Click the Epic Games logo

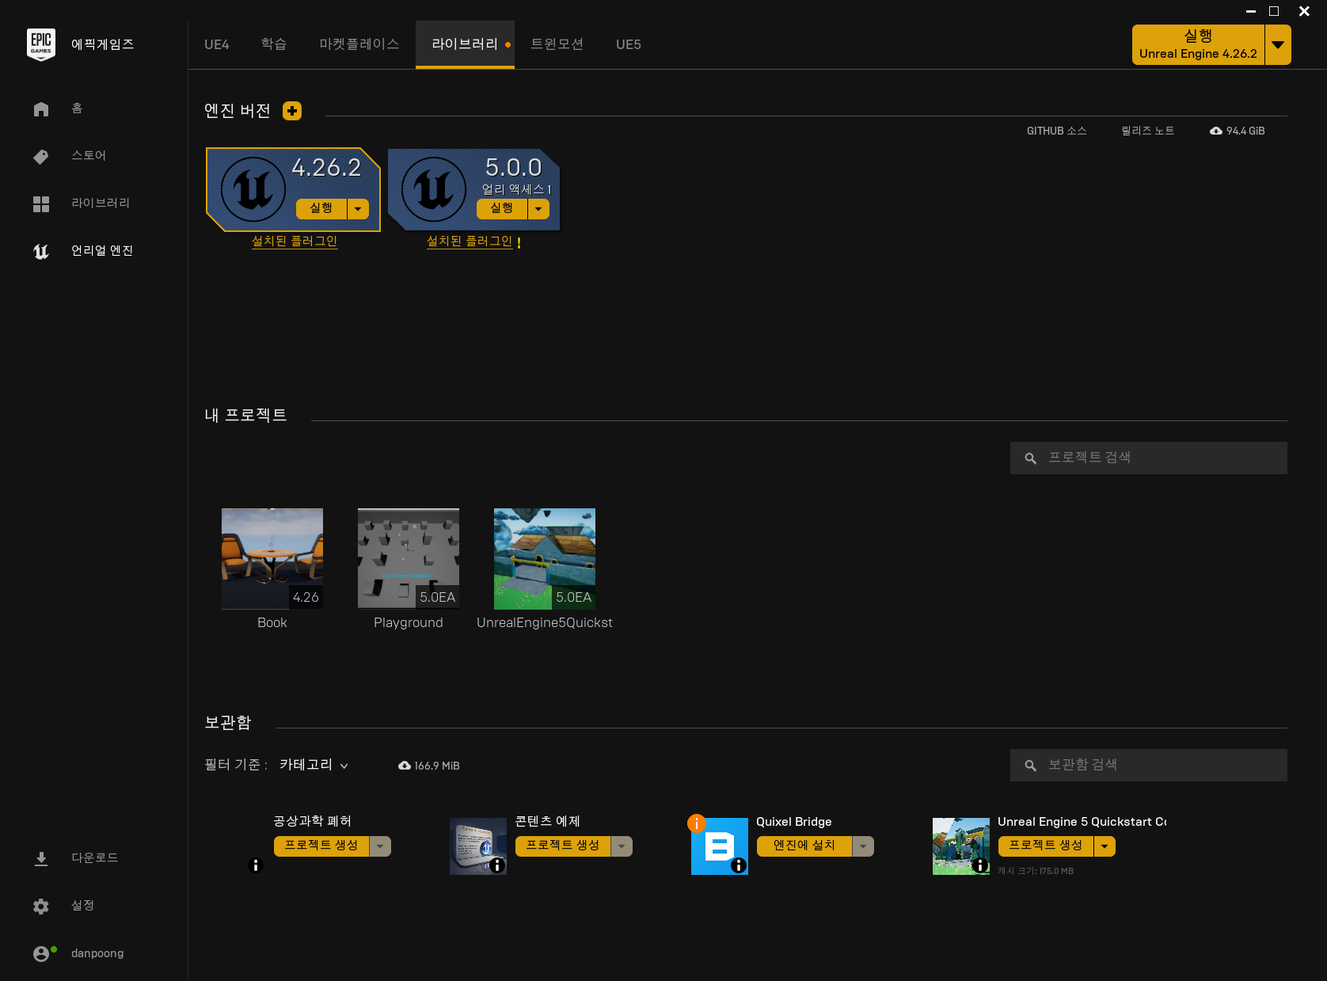coord(41,44)
